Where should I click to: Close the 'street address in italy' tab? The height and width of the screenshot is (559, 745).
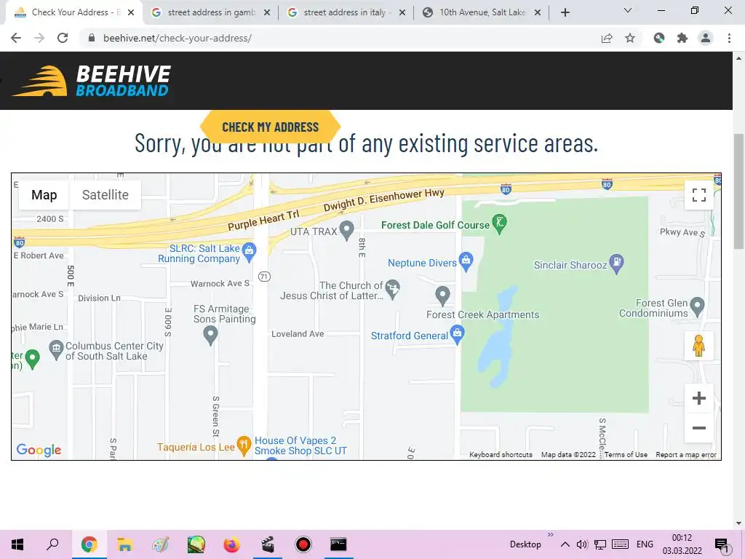point(402,13)
